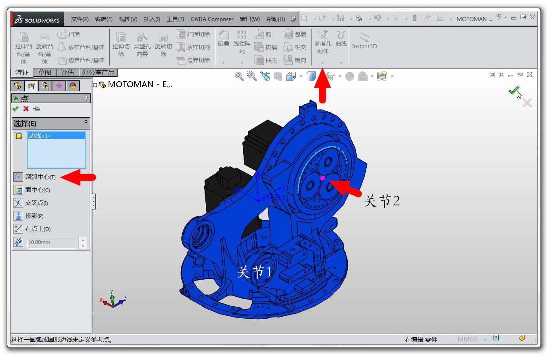Select the Arc Center (圆弧中心) toggle button
Image resolution: width=549 pixels, height=358 pixels.
[x=18, y=177]
